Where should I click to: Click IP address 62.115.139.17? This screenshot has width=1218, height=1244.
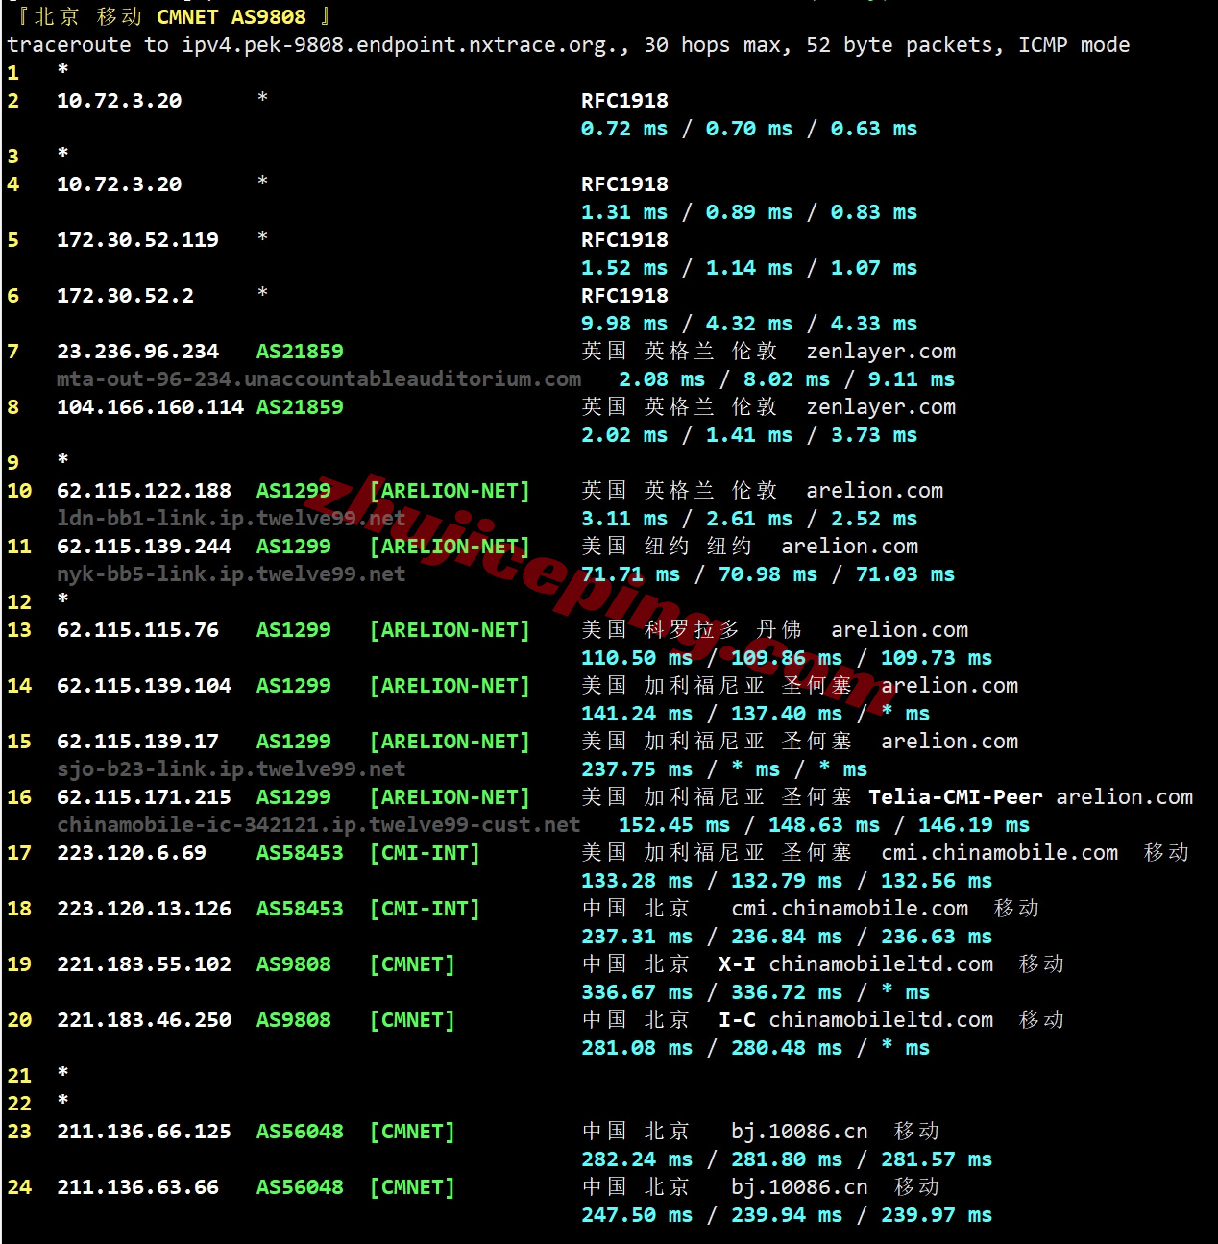(137, 742)
